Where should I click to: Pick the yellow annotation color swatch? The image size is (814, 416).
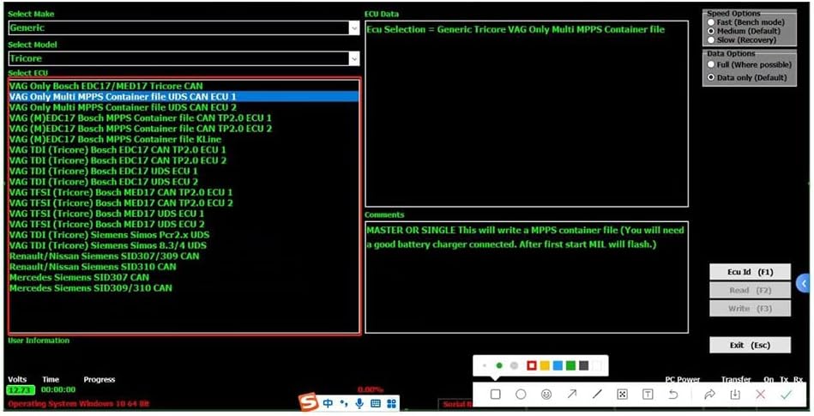pos(545,366)
